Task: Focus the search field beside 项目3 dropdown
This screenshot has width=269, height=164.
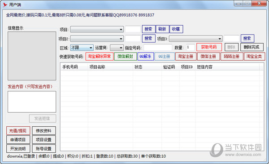Action: 232,39
